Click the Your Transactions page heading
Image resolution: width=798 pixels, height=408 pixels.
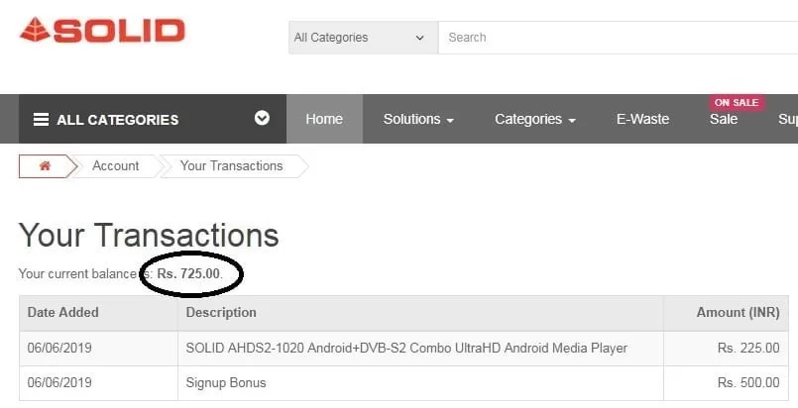coord(149,236)
